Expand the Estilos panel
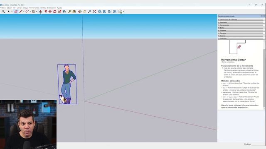This screenshot has height=149, width=266. (240, 28)
